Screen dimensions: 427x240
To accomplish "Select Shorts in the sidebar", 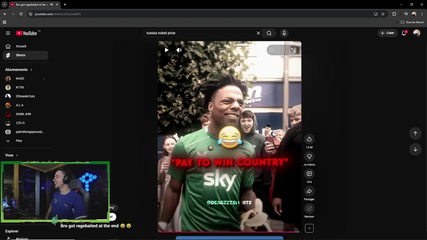I will (25, 55).
